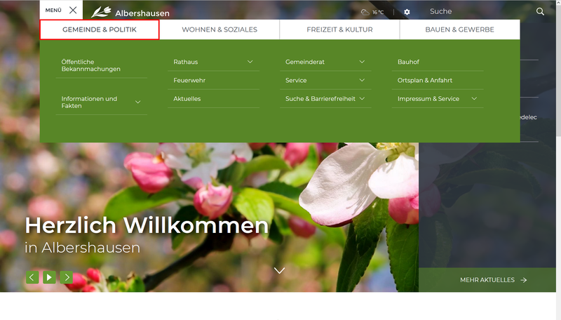Viewport: 561px width, 320px height.
Task: Open Öffentliche Bekanntmachungen link
Action: pos(91,65)
